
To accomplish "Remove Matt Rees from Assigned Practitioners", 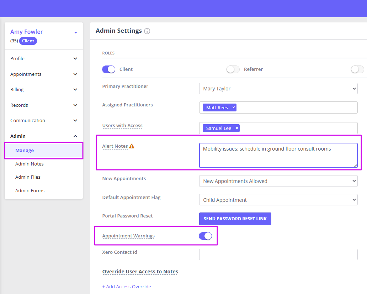I will 233,107.
